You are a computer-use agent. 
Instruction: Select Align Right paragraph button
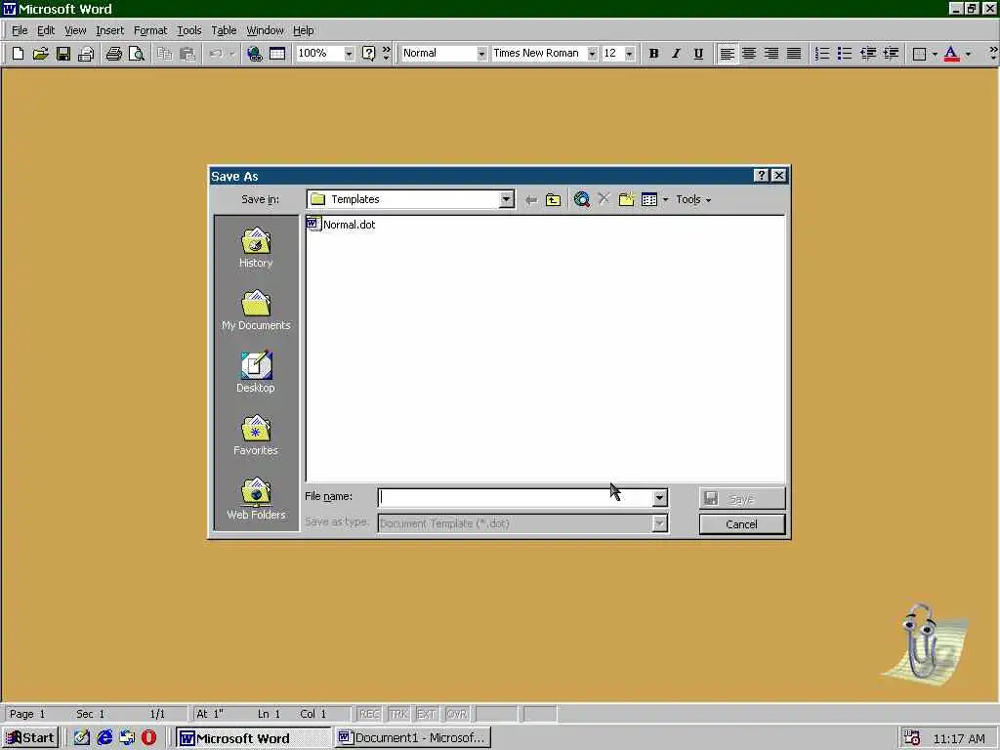[771, 54]
